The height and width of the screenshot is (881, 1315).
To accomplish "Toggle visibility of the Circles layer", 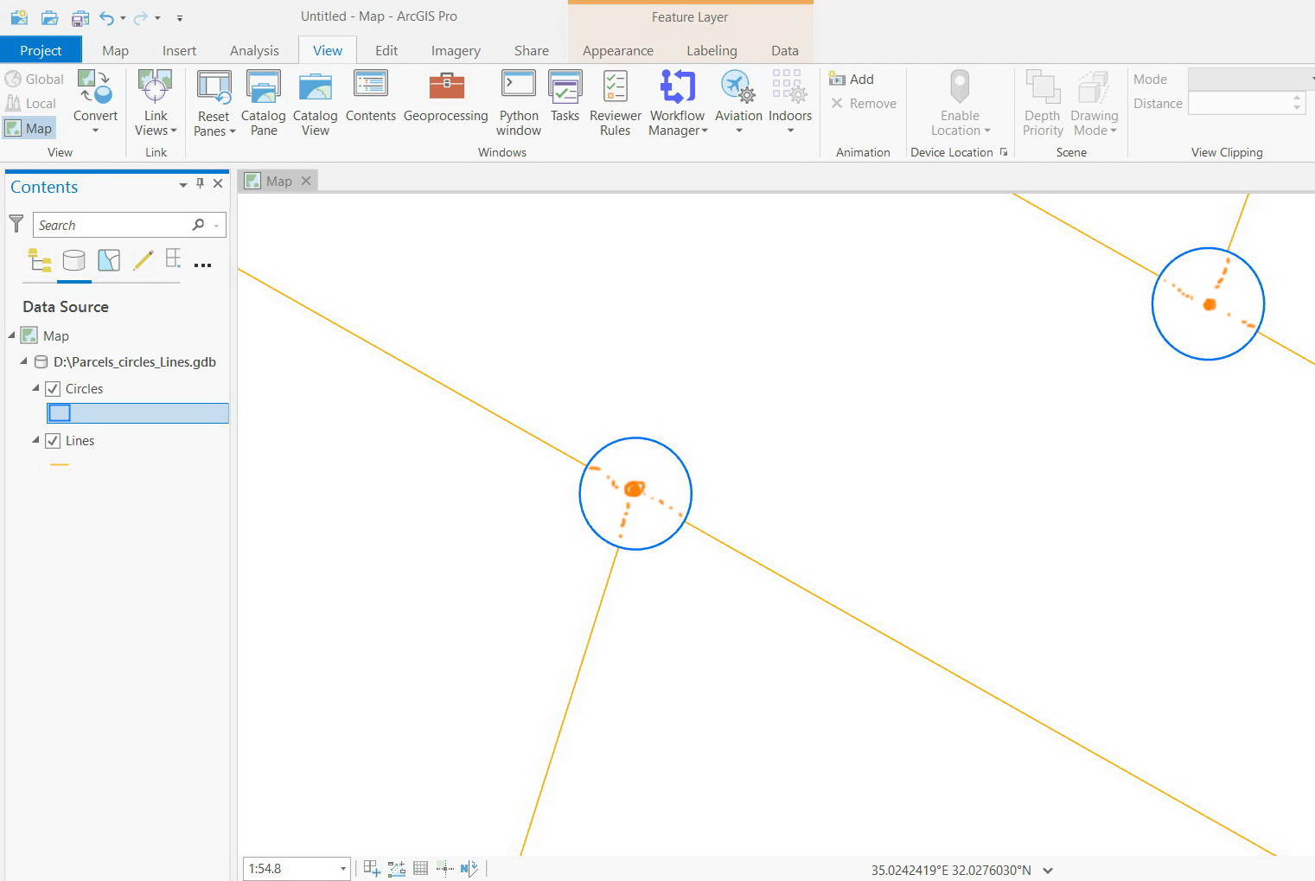I will point(53,388).
